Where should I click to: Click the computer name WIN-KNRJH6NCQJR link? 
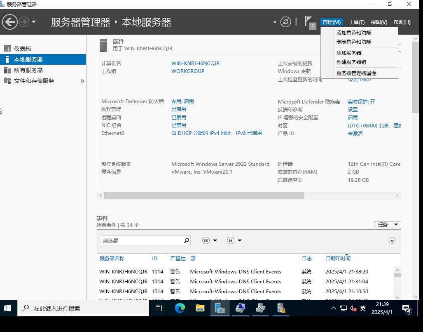pyautogui.click(x=195, y=63)
